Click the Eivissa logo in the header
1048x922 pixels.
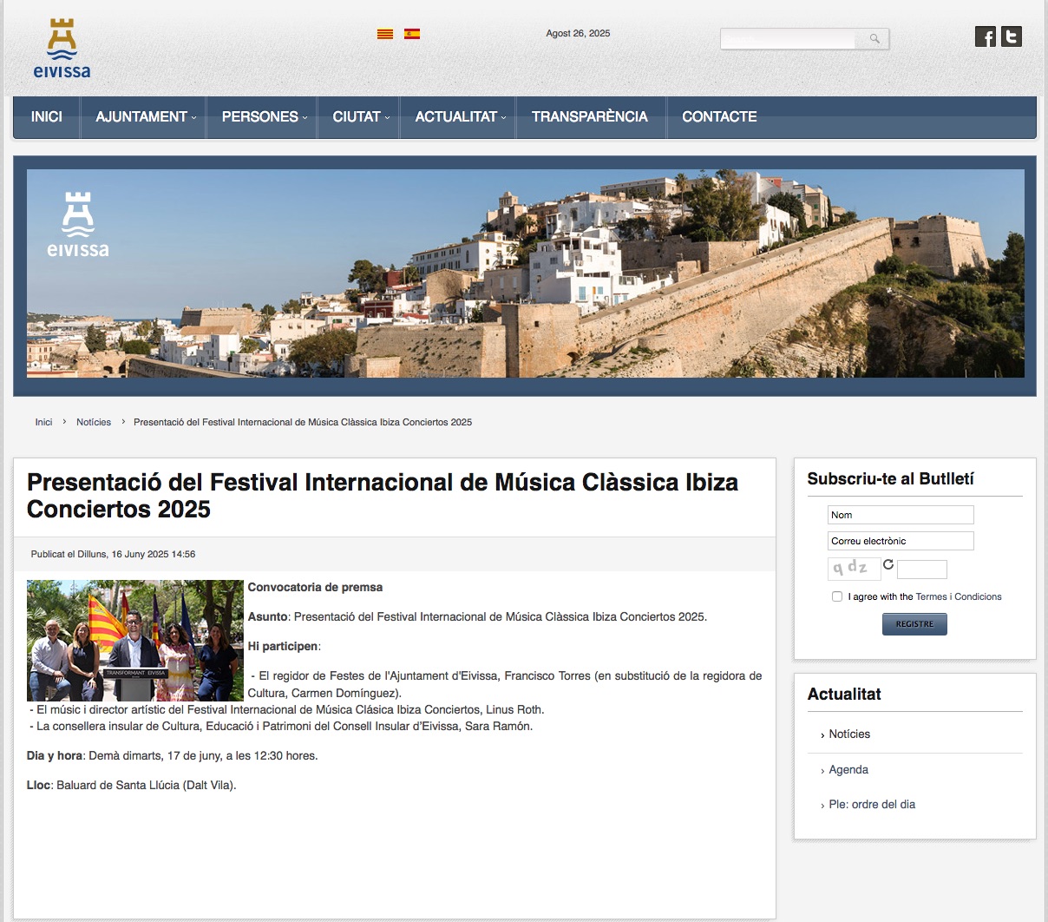click(x=62, y=49)
